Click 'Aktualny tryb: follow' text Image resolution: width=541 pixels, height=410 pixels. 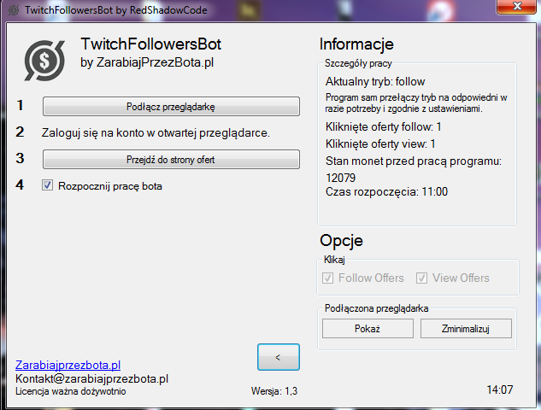pyautogui.click(x=375, y=82)
